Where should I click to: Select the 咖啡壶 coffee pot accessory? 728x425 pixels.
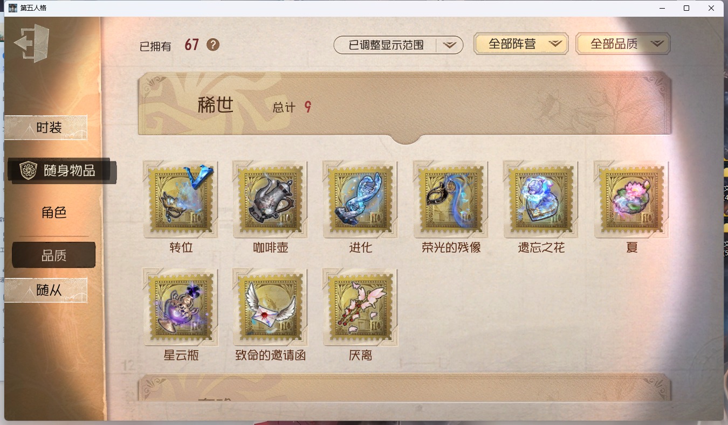click(270, 199)
